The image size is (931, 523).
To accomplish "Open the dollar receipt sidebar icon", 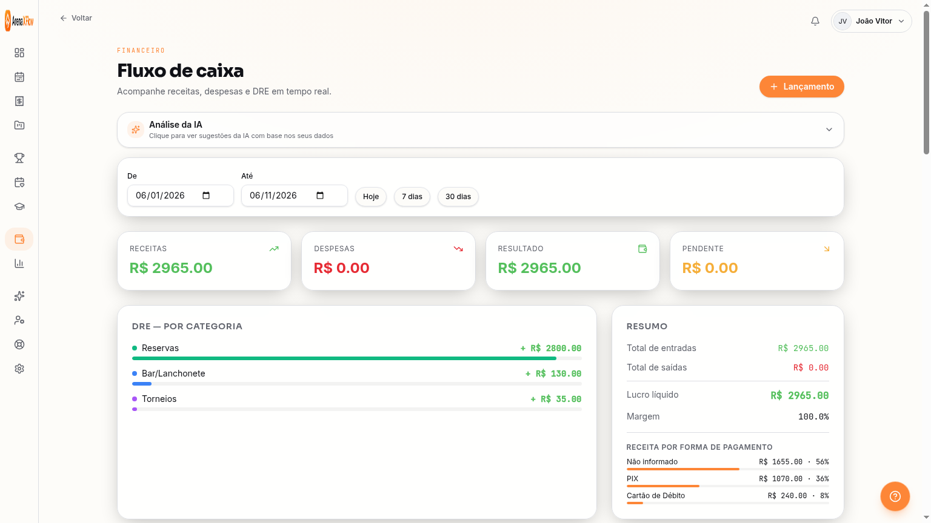I will coord(19,101).
